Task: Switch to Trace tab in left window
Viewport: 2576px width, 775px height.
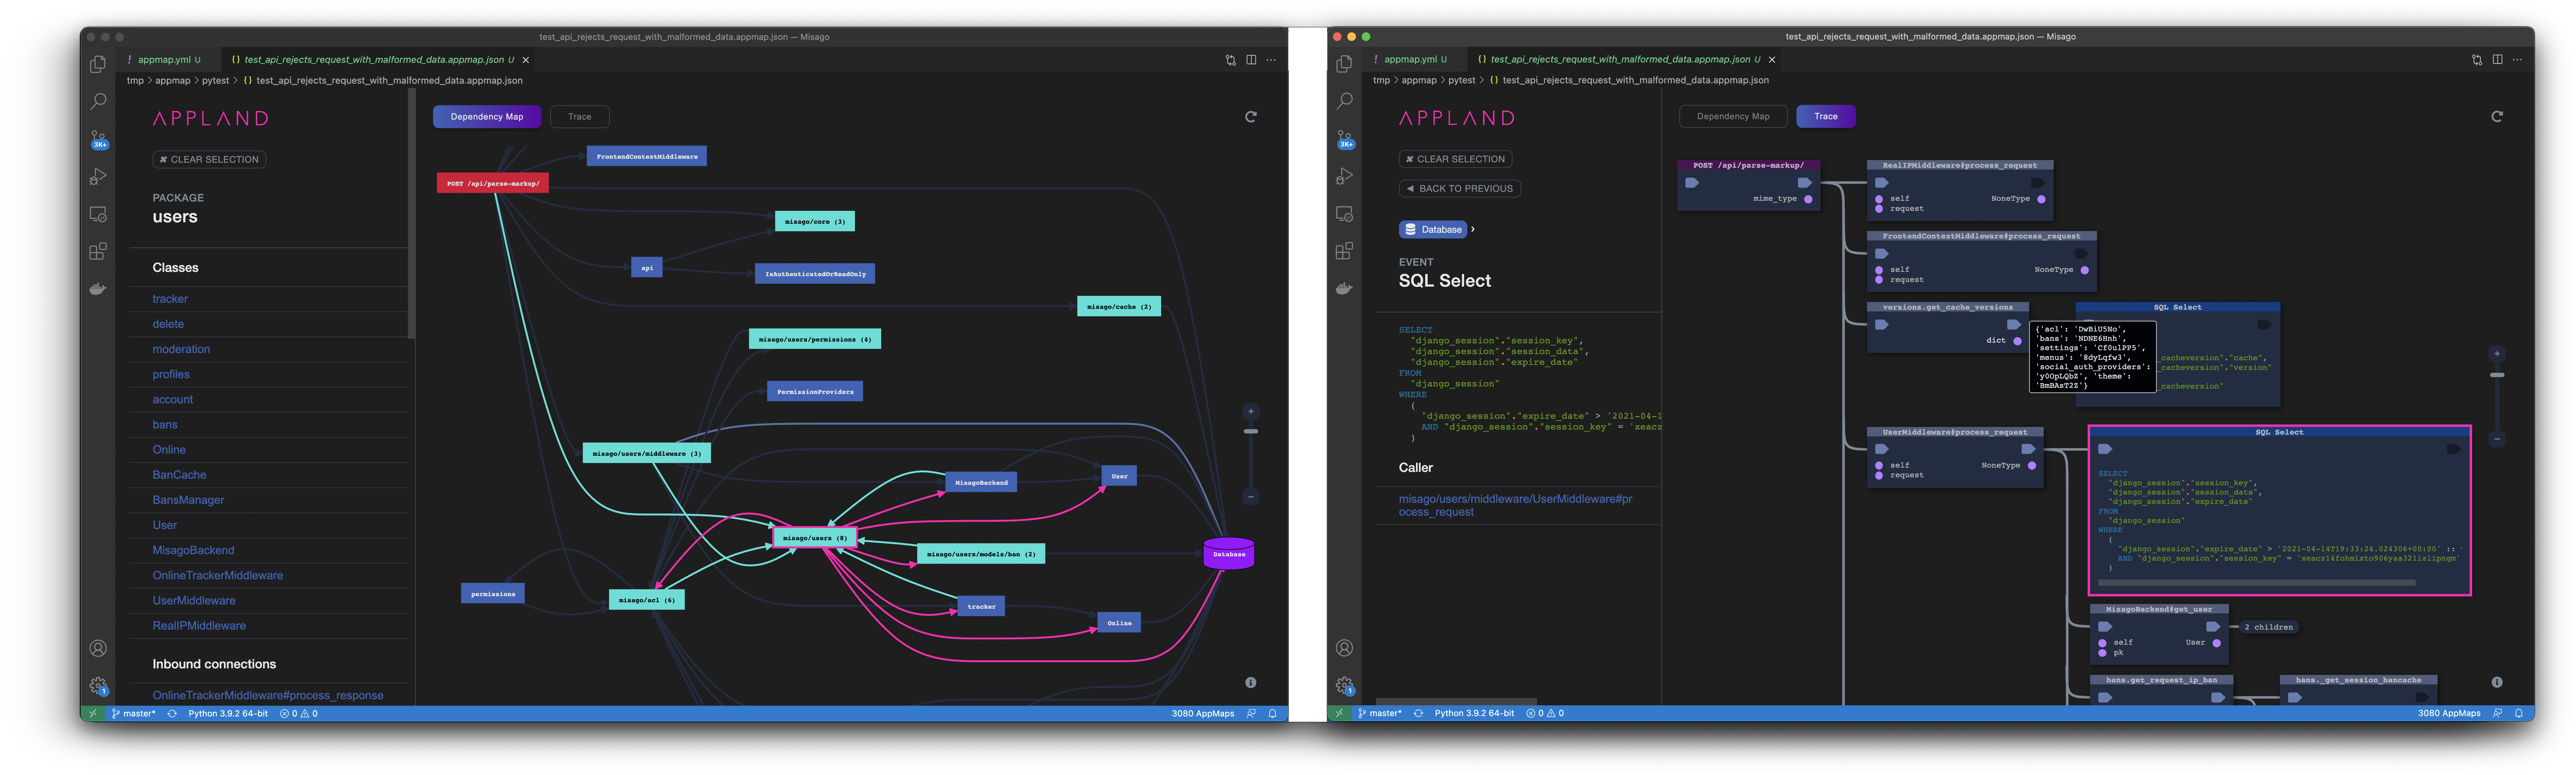Action: click(x=580, y=117)
